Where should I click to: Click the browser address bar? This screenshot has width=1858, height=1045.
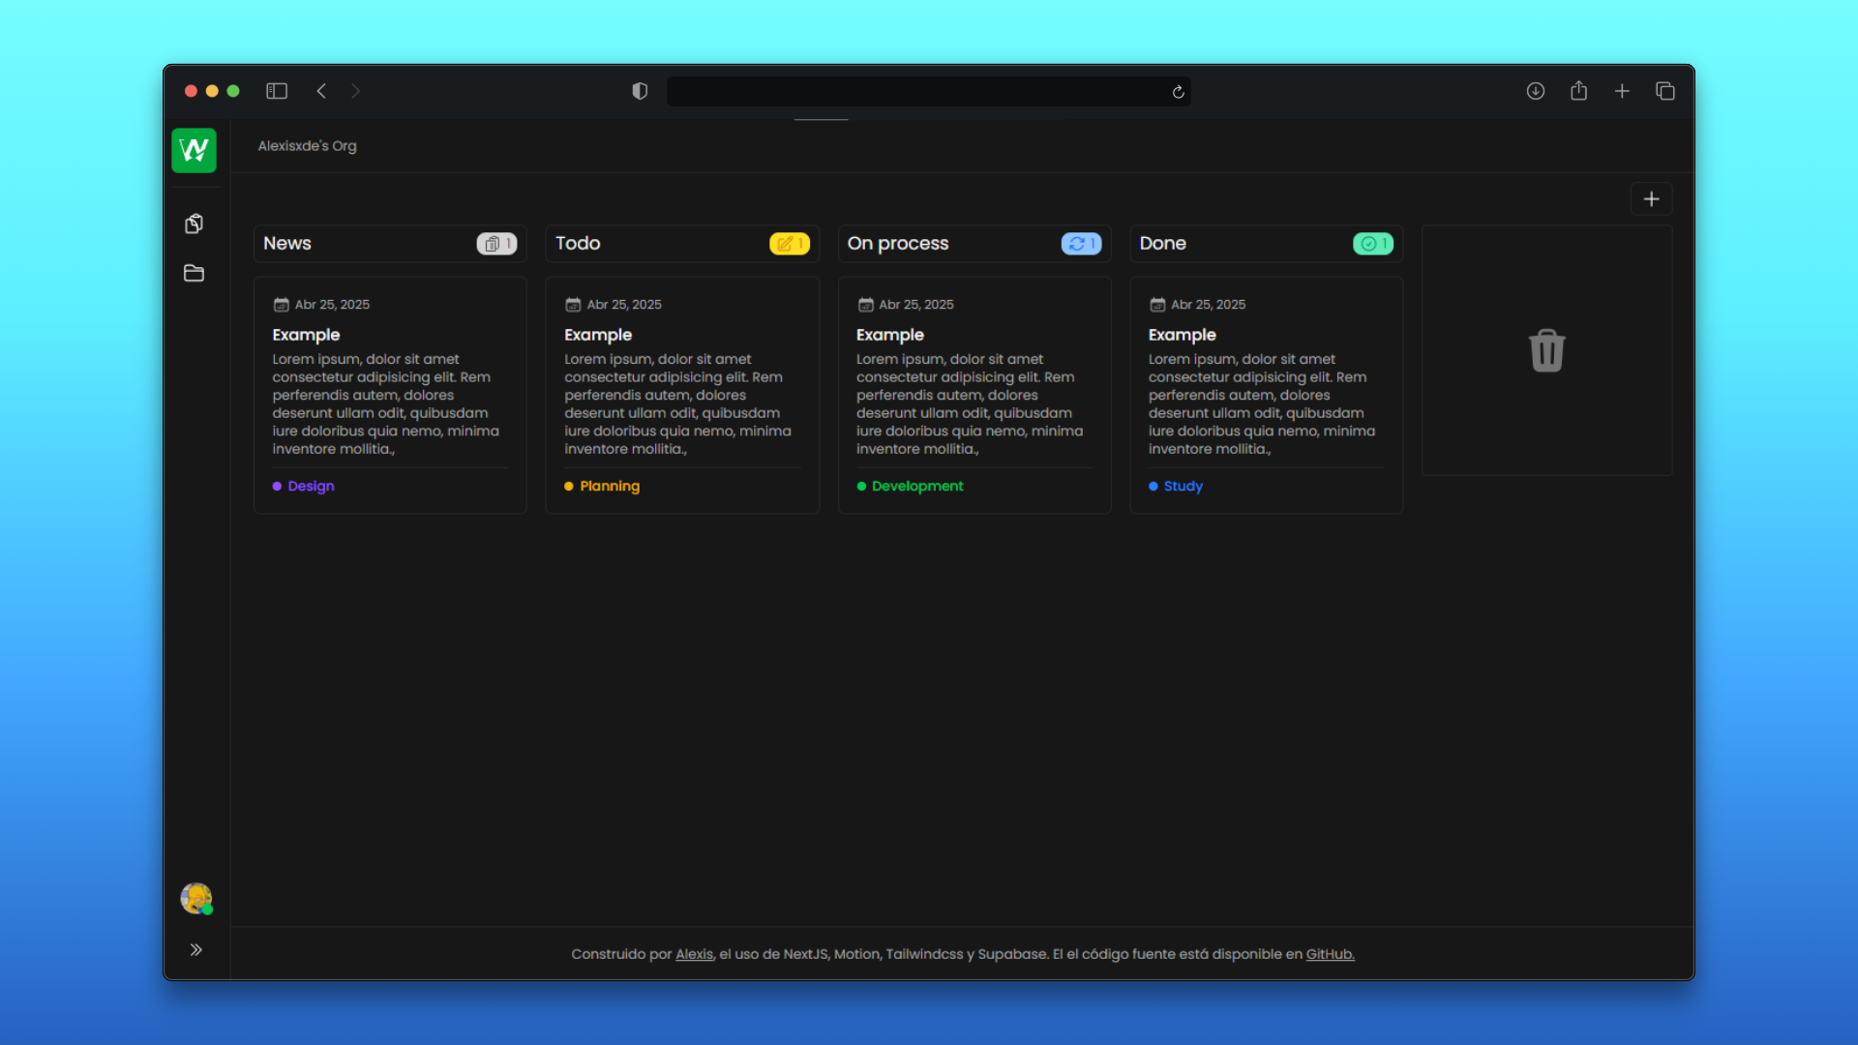[917, 91]
